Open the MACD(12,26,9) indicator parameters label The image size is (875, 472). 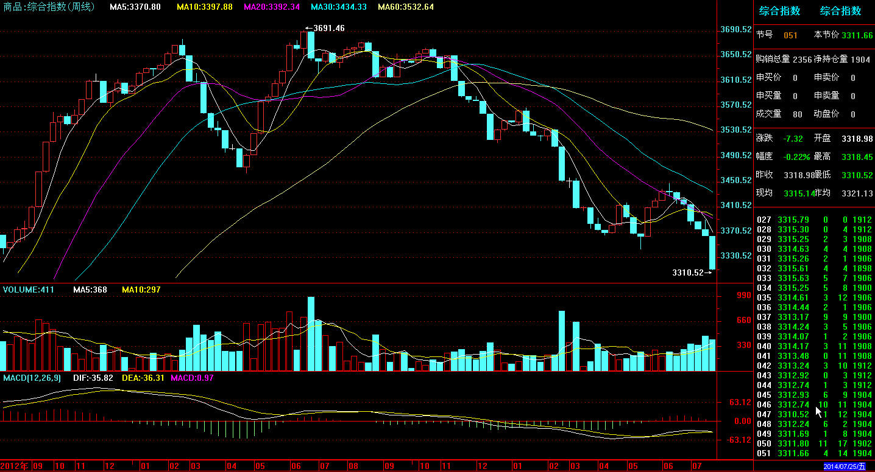pos(32,378)
